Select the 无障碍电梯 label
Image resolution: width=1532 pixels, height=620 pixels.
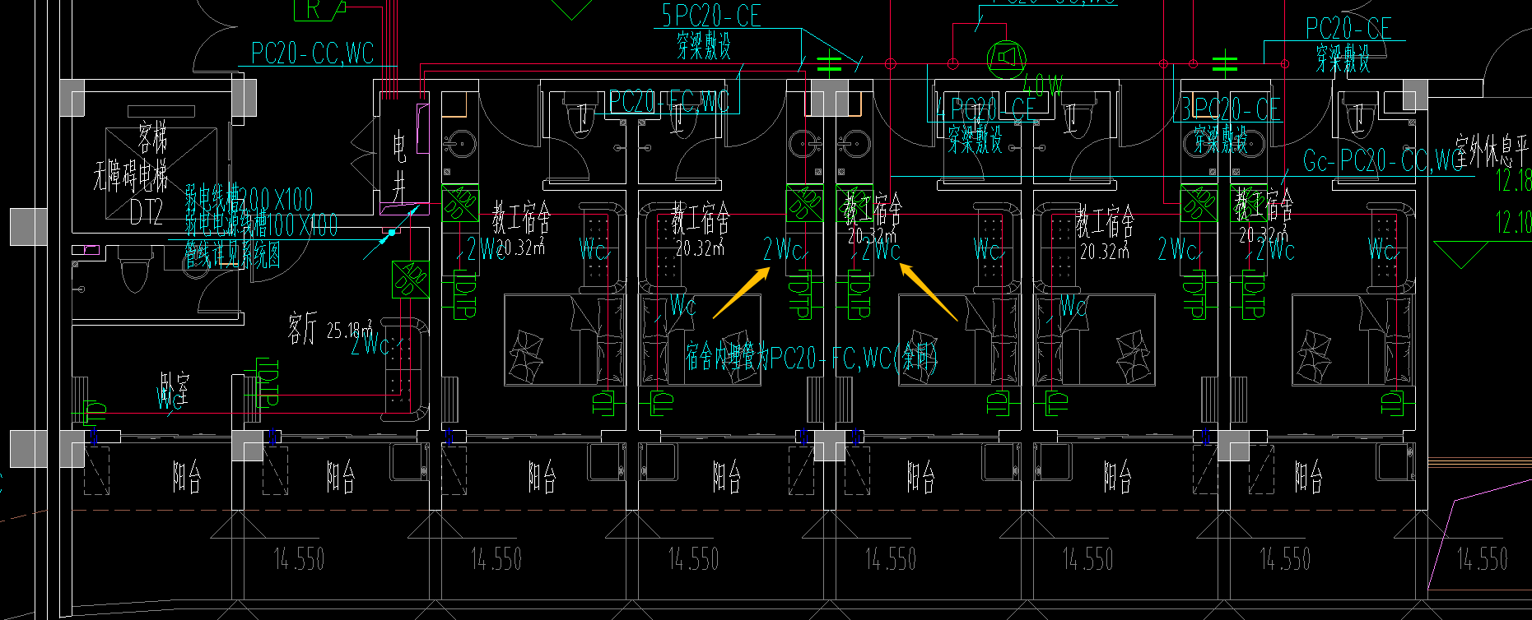[130, 174]
